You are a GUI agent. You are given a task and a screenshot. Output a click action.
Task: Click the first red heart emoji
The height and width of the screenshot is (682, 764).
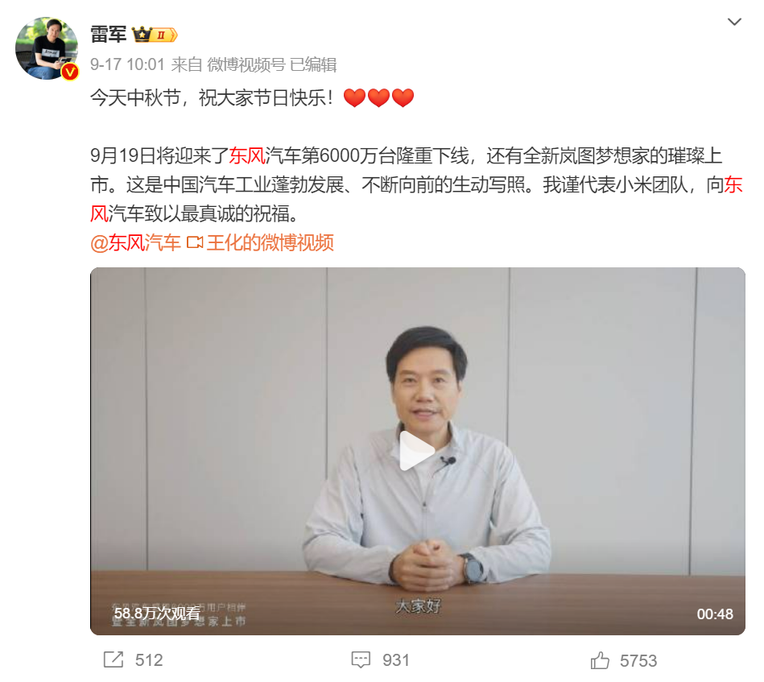(x=354, y=97)
